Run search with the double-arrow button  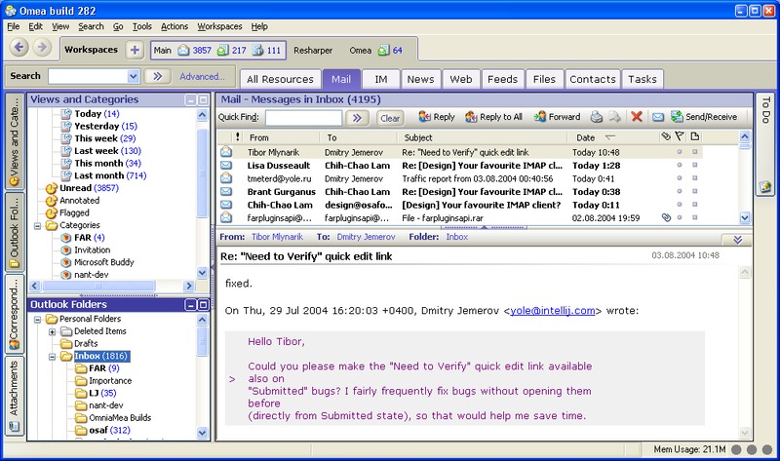pyautogui.click(x=157, y=76)
